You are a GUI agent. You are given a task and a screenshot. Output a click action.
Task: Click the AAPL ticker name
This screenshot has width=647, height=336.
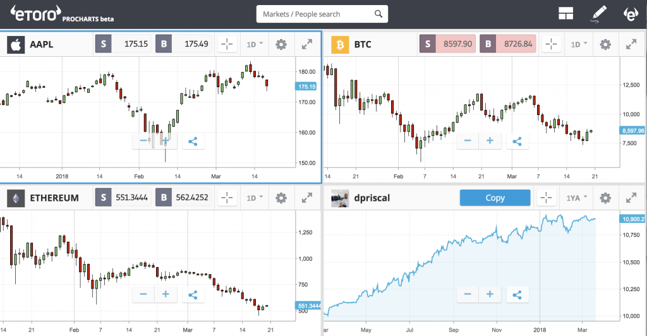point(41,44)
